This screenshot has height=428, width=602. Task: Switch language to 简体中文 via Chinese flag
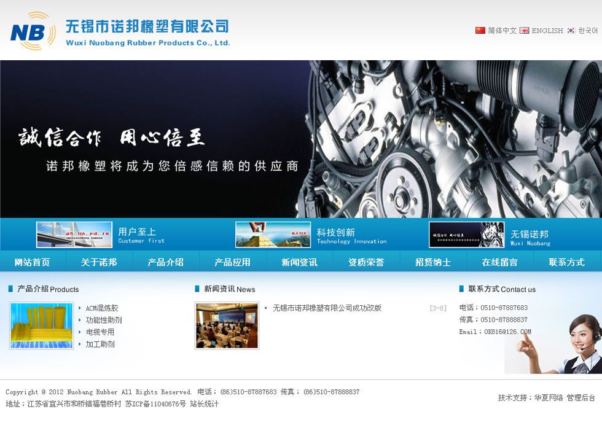click(x=480, y=31)
